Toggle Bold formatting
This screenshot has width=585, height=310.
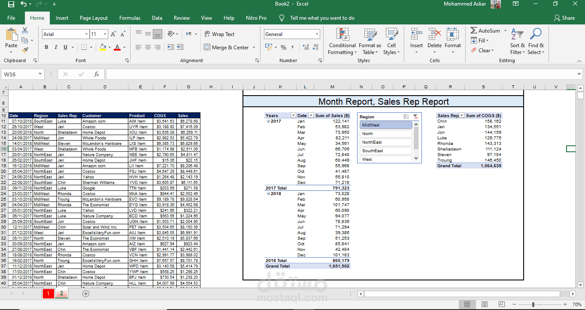coord(46,47)
